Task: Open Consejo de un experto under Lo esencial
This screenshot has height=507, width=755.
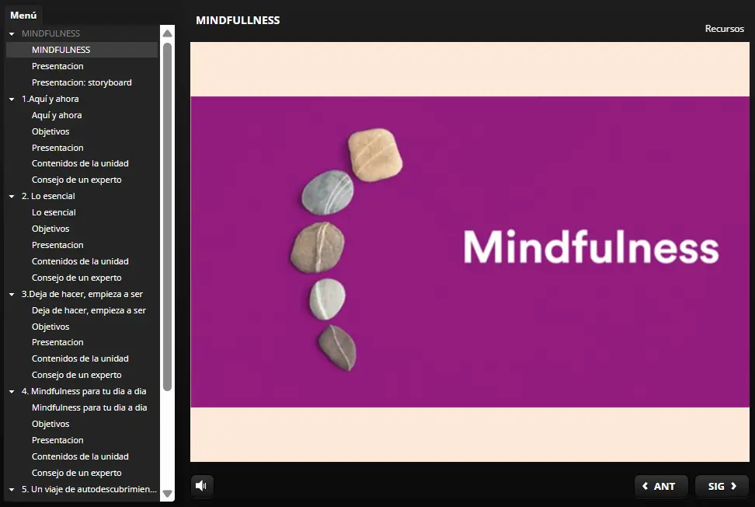Action: click(x=76, y=278)
